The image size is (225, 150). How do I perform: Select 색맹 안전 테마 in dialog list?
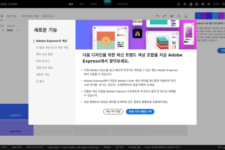pos(44,68)
